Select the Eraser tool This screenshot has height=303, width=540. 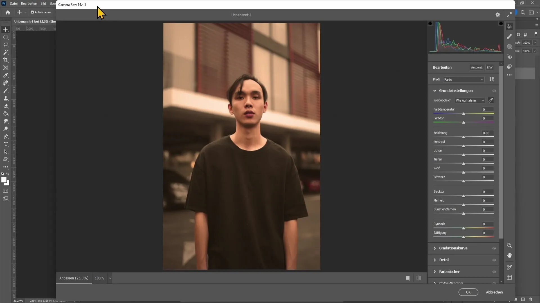(6, 106)
